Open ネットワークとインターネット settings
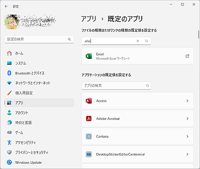 click(x=39, y=83)
